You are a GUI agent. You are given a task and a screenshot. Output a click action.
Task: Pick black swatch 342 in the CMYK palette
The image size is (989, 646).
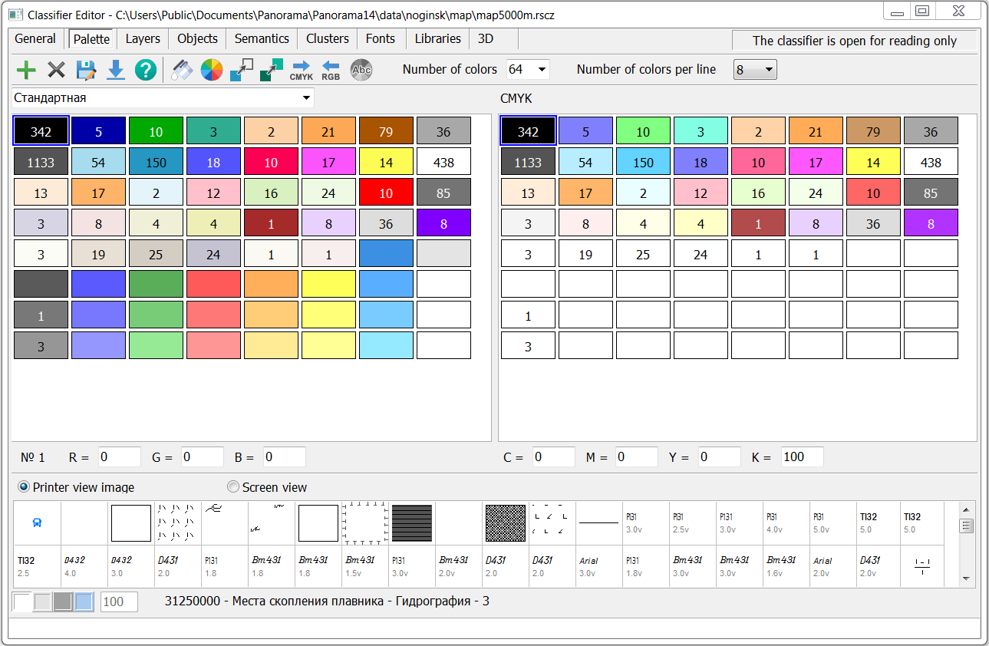point(528,131)
